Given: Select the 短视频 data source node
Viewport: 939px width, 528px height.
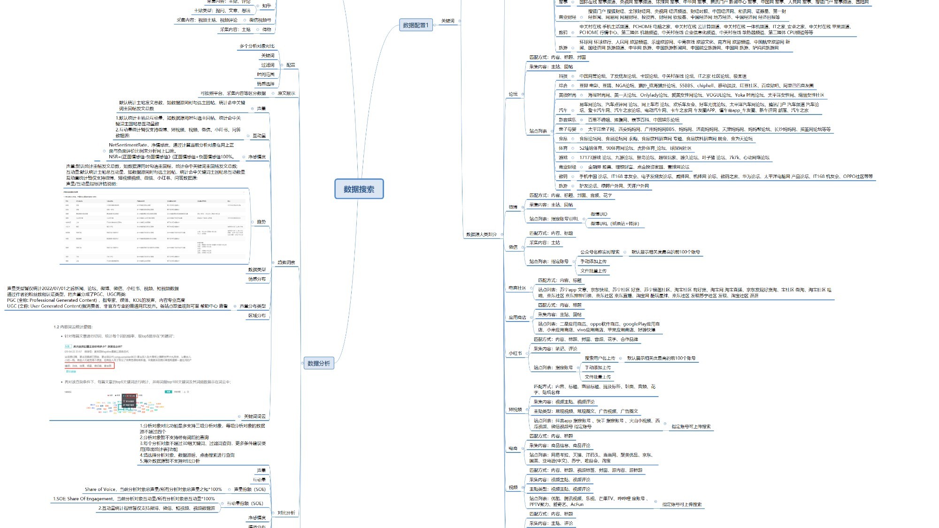Looking at the screenshot, I should (x=515, y=410).
